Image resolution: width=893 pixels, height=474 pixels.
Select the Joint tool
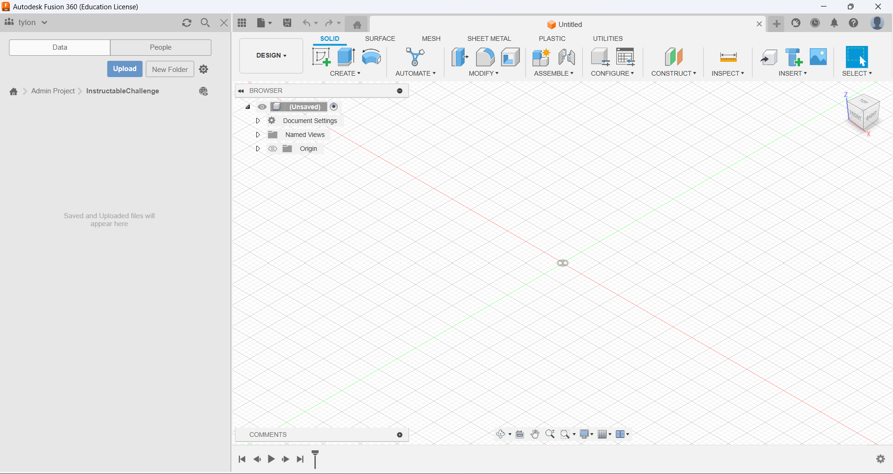tap(566, 57)
